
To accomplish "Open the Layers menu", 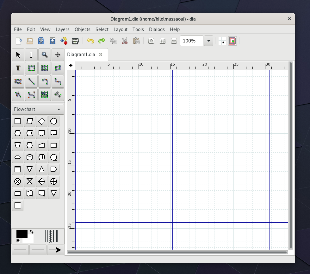I will click(62, 29).
